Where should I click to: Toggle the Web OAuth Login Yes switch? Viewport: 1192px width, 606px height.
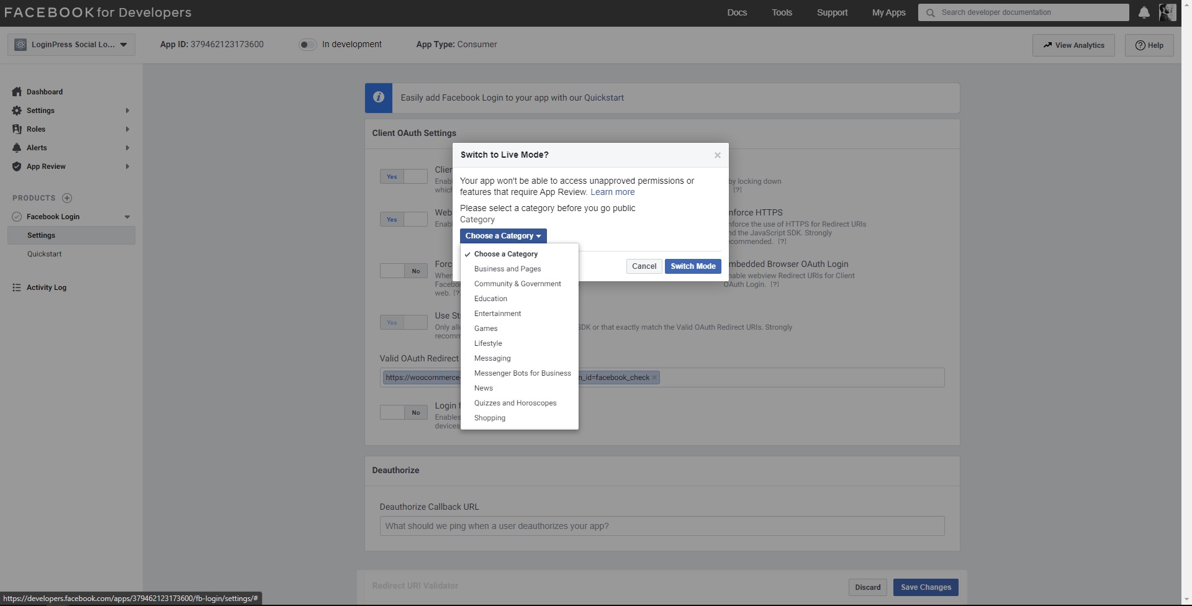(x=404, y=219)
